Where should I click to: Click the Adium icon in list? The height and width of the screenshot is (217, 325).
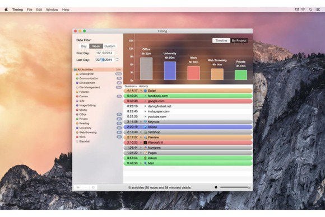pos(145,158)
